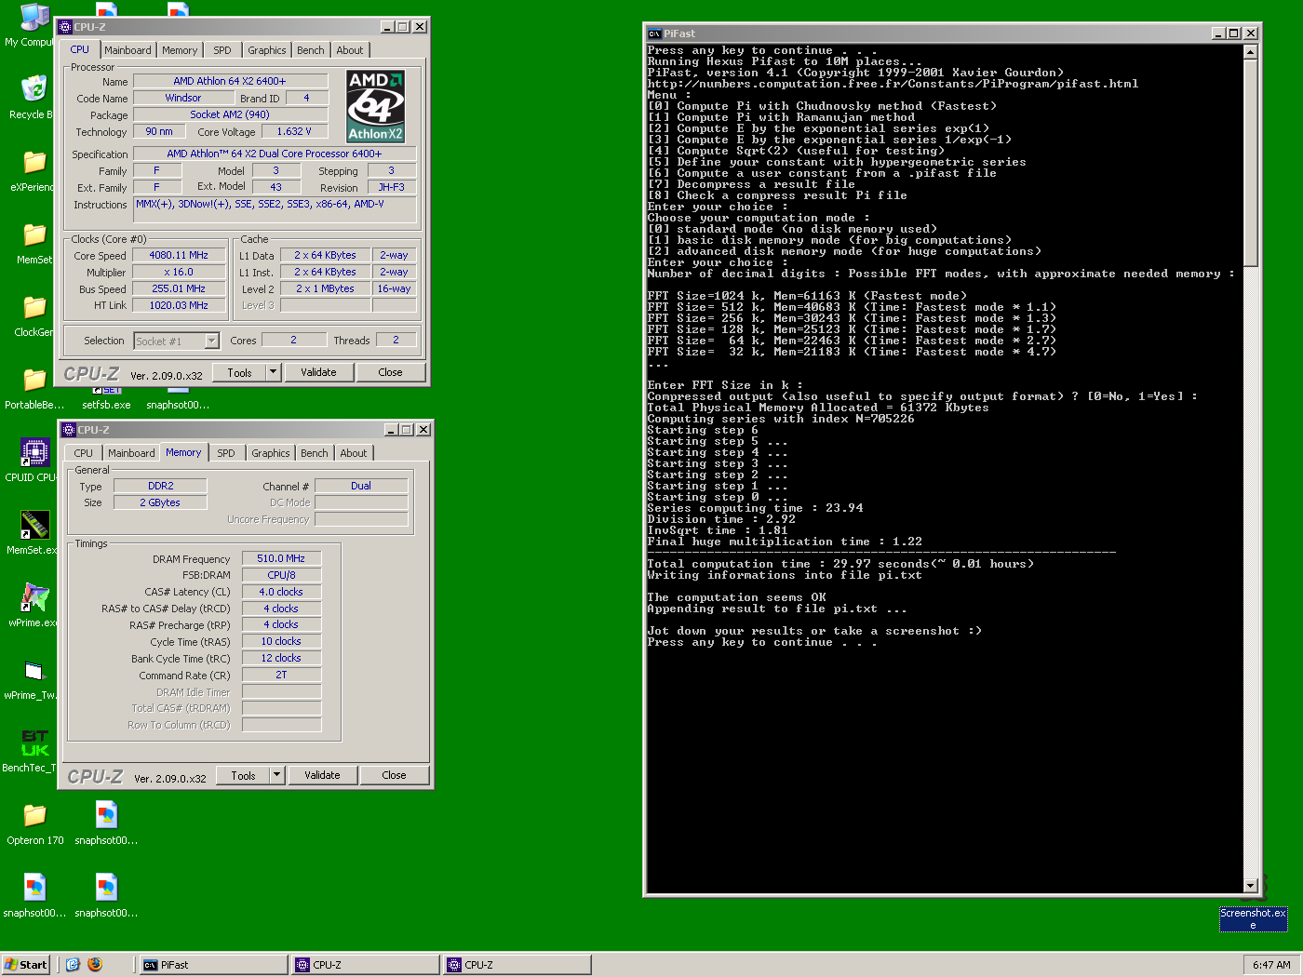Click Validate in upper CPU-Z
The image size is (1303, 977).
pyautogui.click(x=318, y=372)
